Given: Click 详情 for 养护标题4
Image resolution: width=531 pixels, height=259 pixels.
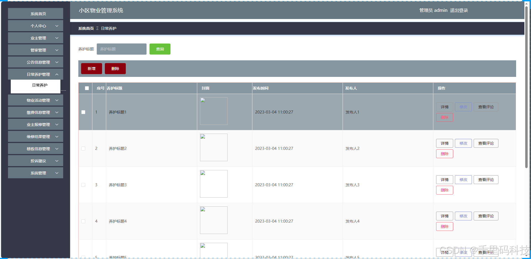Looking at the screenshot, I should pyautogui.click(x=445, y=216).
